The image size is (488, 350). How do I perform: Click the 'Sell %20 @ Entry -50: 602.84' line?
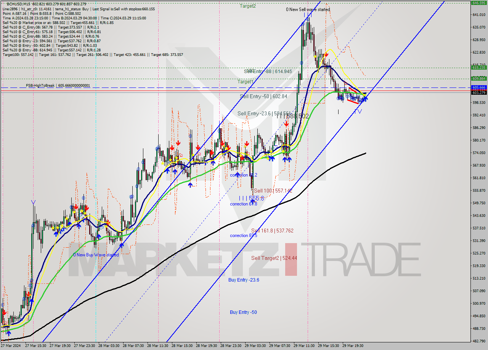tap(50, 45)
